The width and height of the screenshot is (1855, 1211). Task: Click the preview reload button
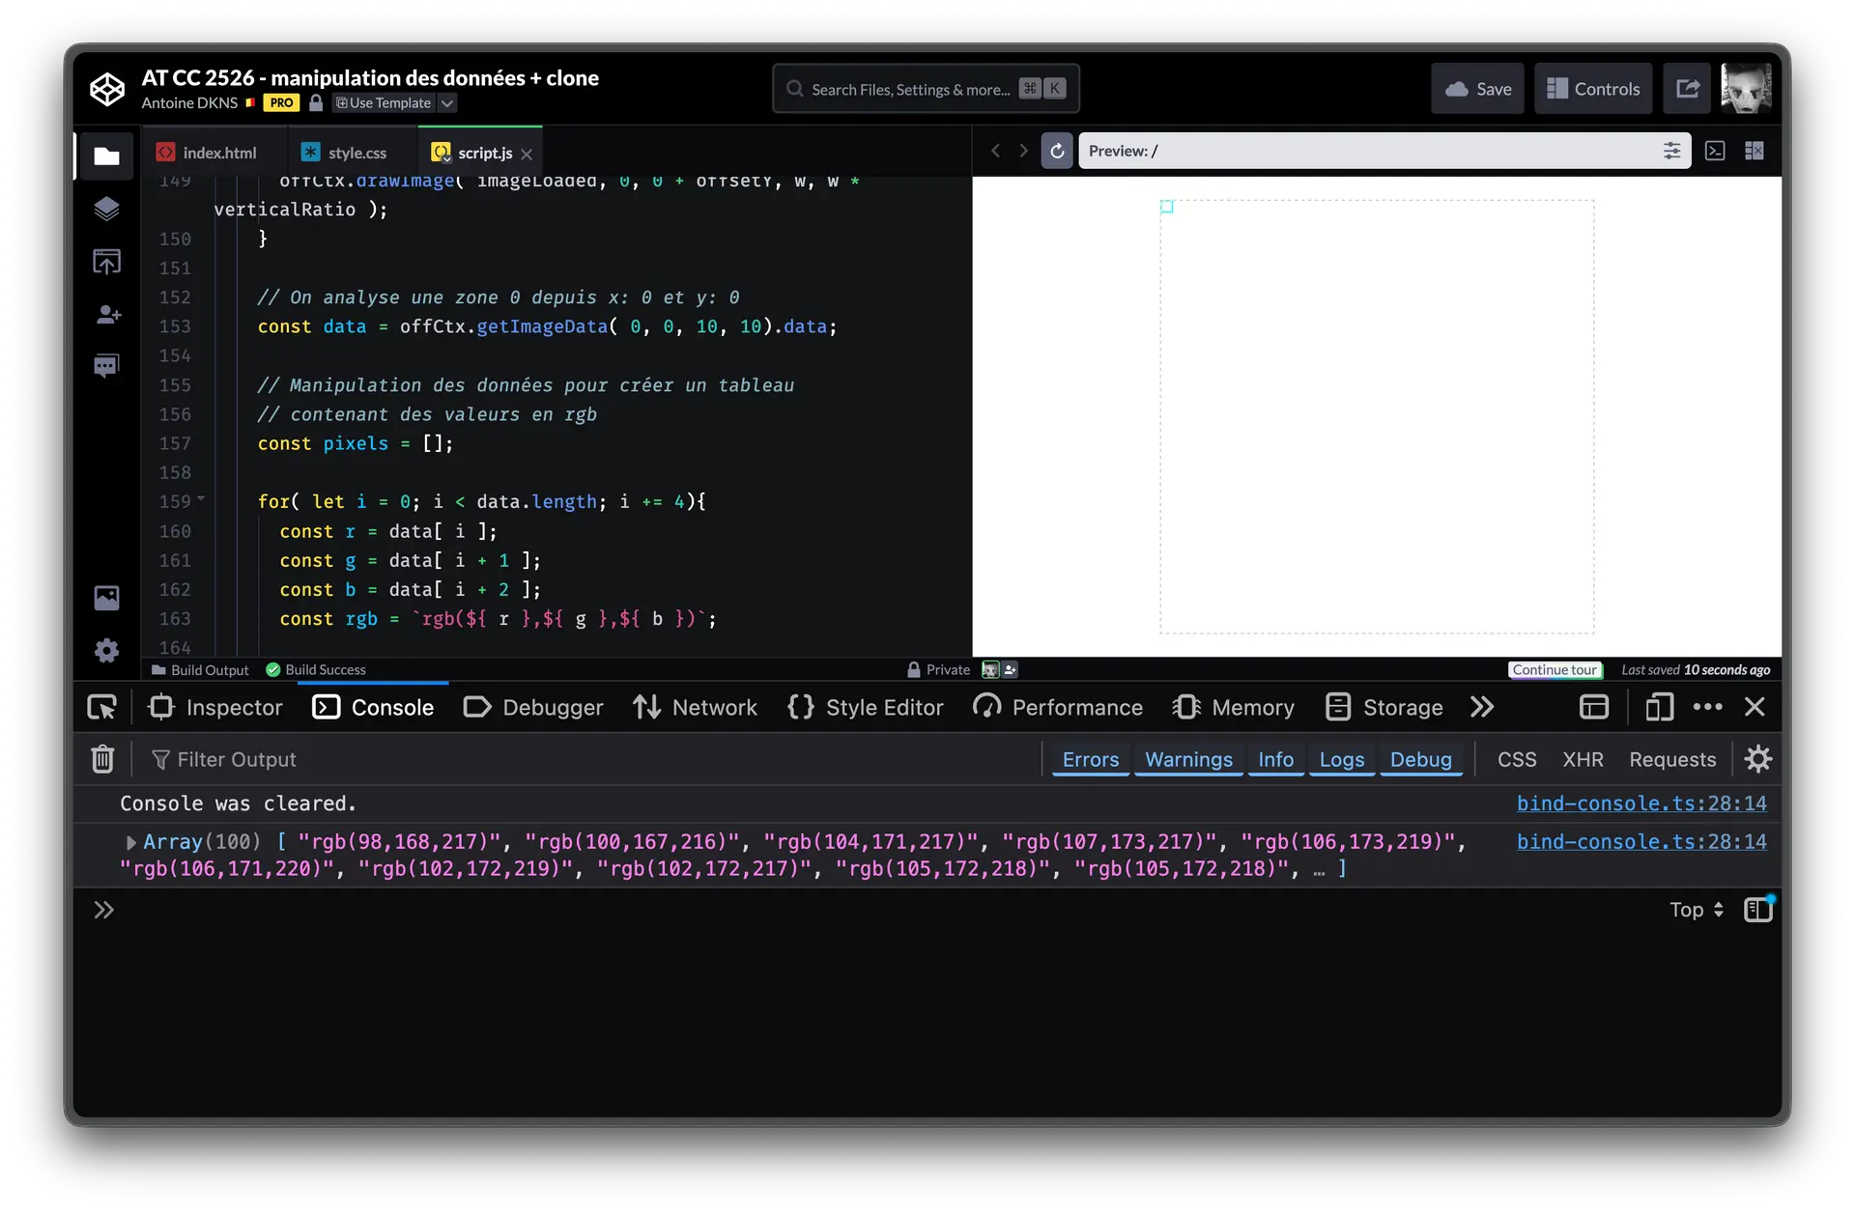(x=1056, y=151)
